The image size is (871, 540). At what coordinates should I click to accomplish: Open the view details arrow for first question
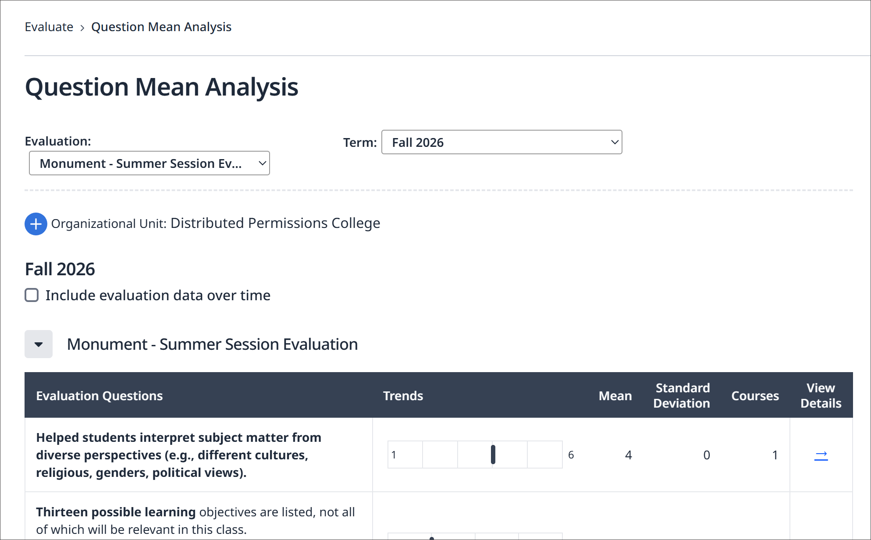pyautogui.click(x=821, y=455)
